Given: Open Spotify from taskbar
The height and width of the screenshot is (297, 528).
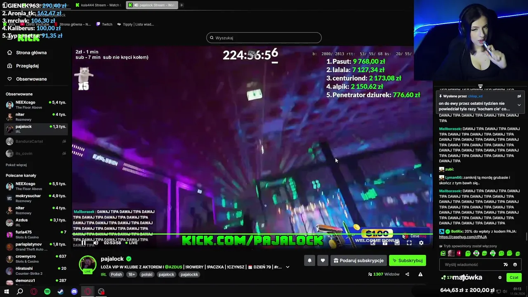Looking at the screenshot, I should [47, 292].
